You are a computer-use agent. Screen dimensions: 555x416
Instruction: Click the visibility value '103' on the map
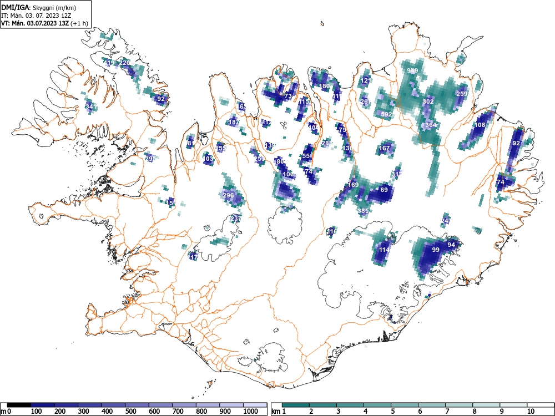click(209, 159)
